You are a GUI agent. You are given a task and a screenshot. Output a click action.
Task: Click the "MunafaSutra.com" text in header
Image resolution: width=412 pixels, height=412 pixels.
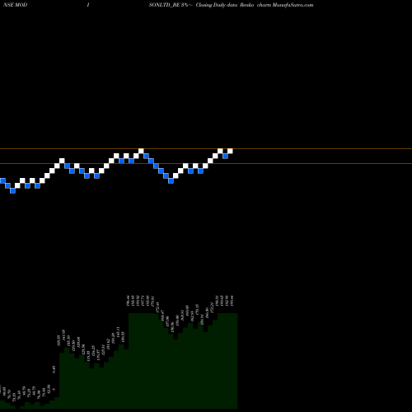click(293, 5)
